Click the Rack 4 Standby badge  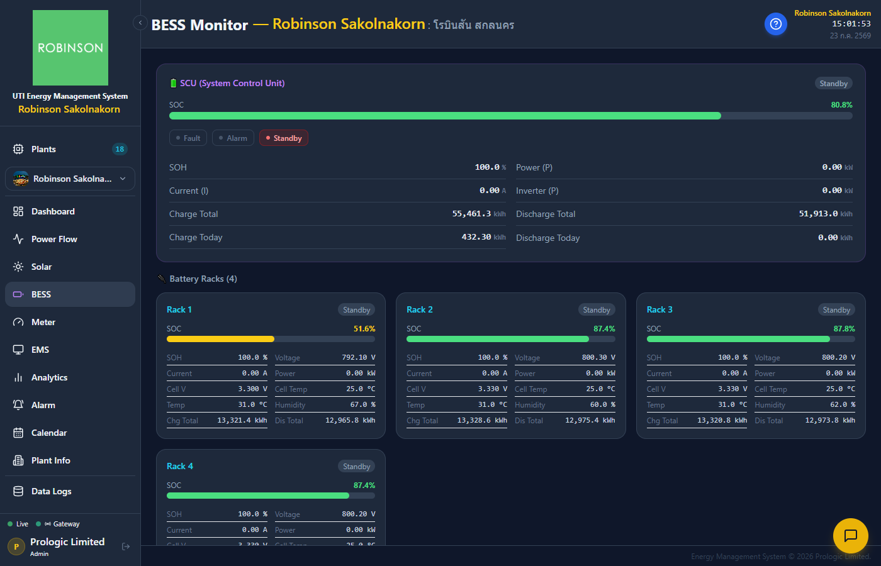click(x=357, y=466)
